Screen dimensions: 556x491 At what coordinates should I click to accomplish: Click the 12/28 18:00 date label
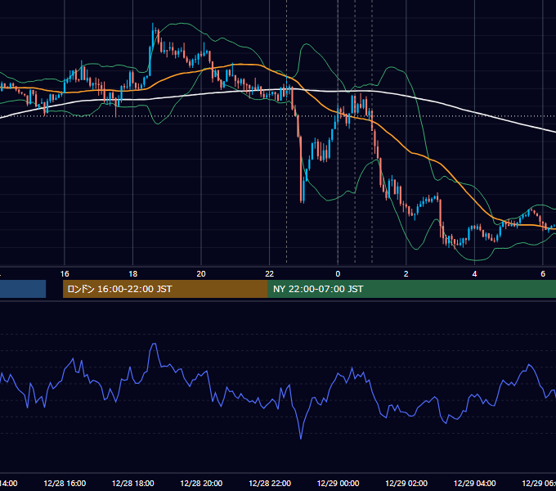click(133, 483)
